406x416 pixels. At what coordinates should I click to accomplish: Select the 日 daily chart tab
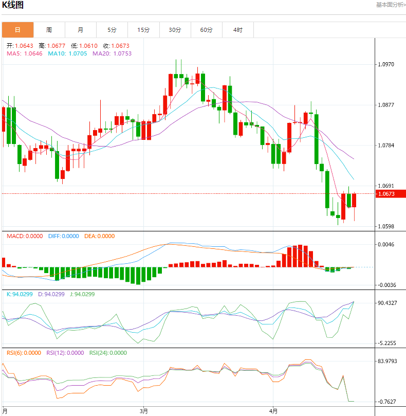pos(17,30)
